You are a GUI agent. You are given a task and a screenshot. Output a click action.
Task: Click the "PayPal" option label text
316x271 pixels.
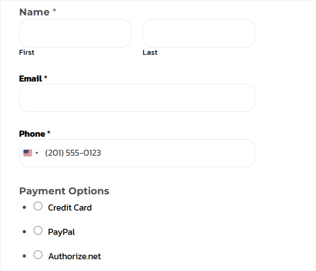click(62, 232)
